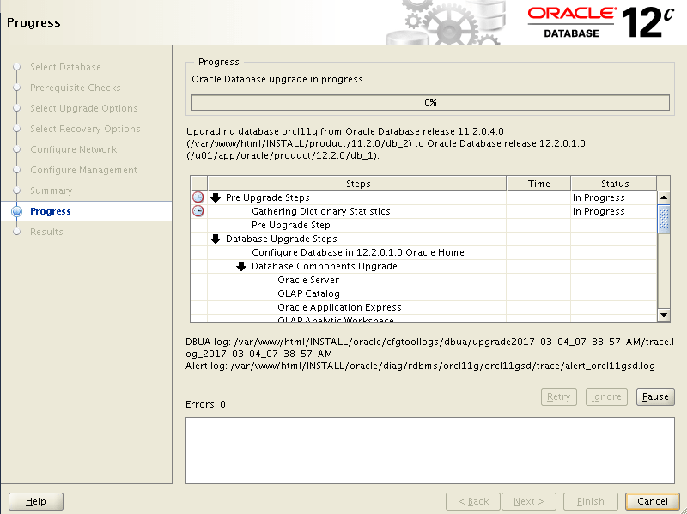Click the disabled Ignore button
The image size is (687, 514).
[x=606, y=396]
